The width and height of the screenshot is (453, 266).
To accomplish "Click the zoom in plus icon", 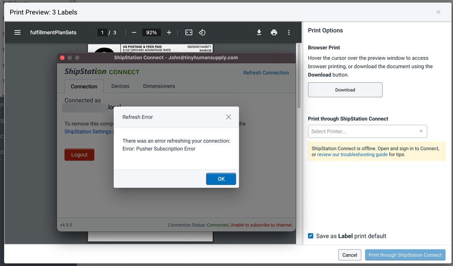I will pos(169,33).
